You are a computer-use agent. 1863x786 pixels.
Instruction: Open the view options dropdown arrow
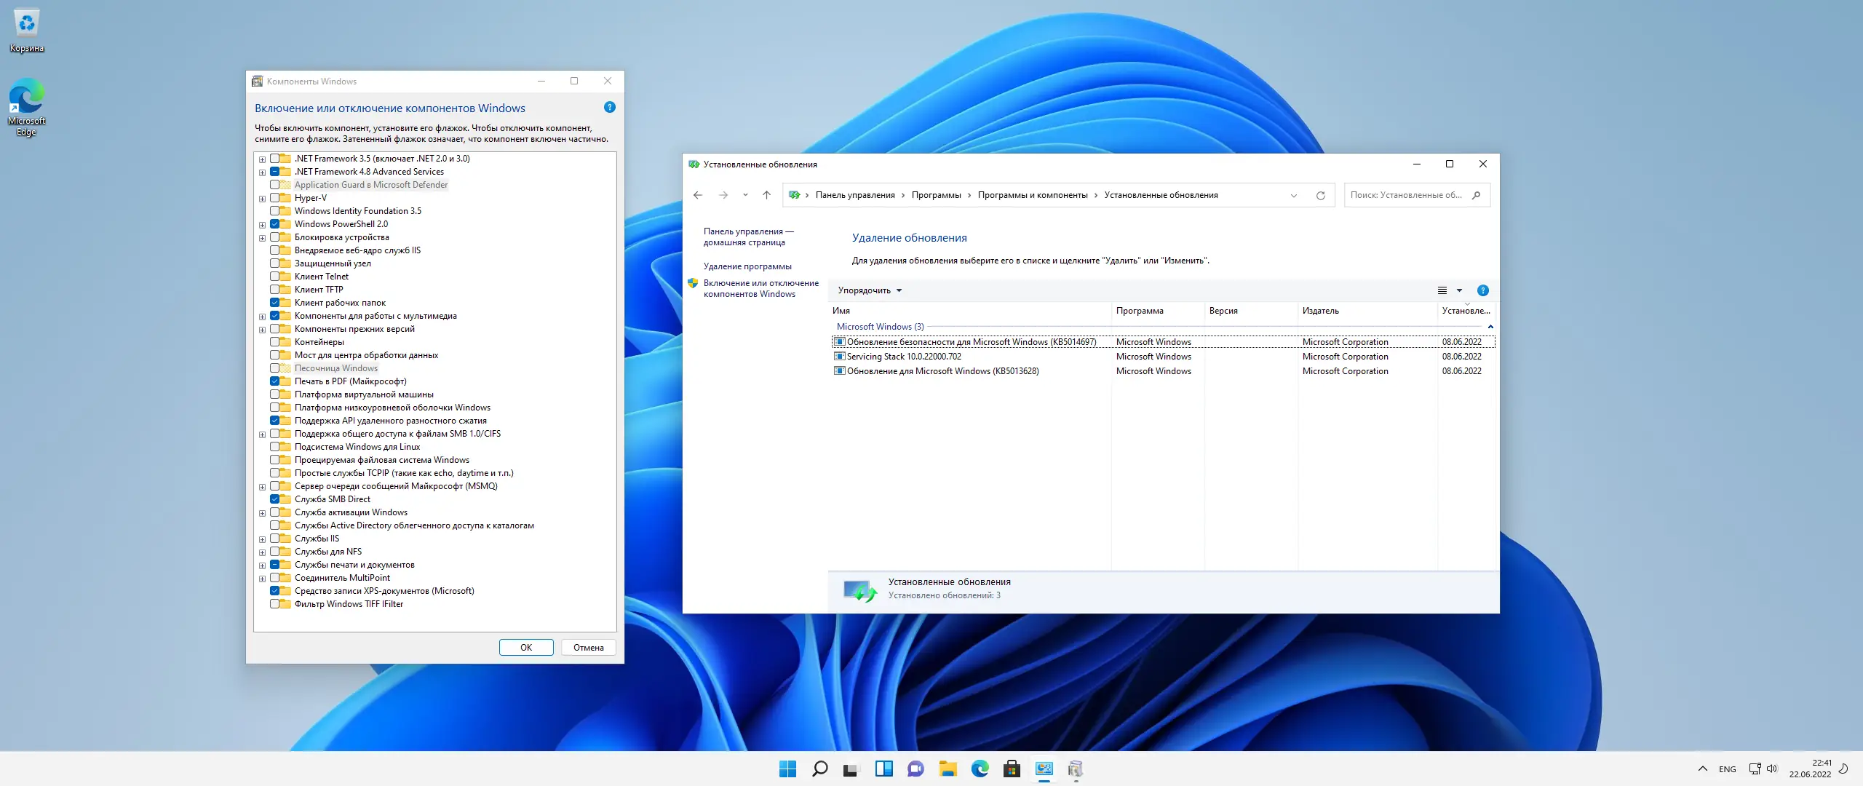point(1459,290)
